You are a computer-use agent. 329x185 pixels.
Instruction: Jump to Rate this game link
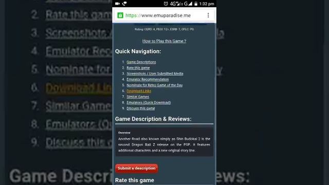(x=138, y=68)
